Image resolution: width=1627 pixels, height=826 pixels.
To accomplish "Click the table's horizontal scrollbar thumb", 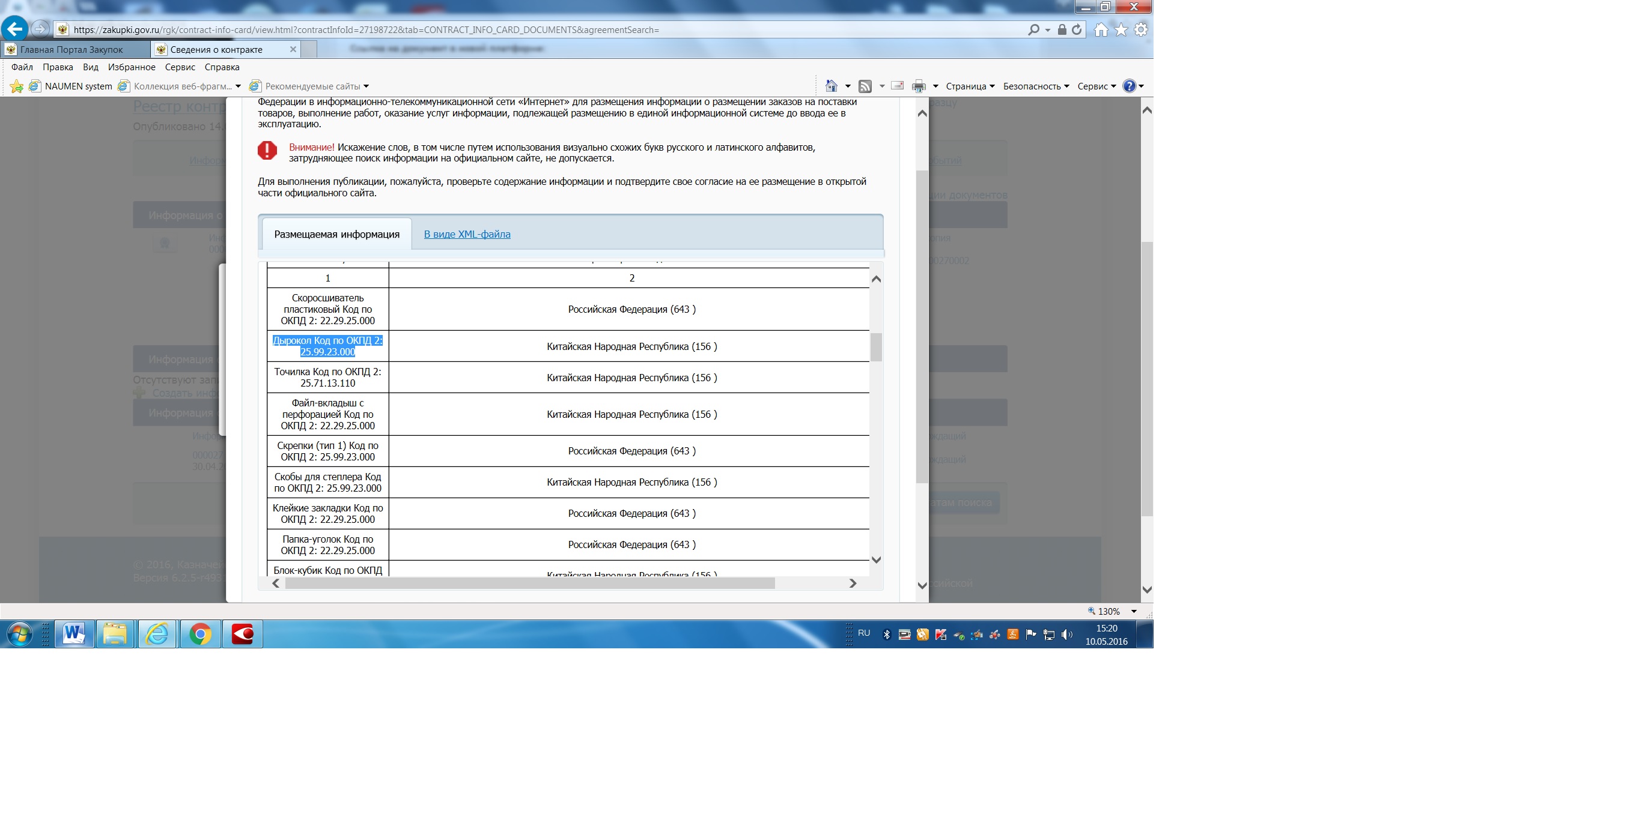I will [x=530, y=583].
